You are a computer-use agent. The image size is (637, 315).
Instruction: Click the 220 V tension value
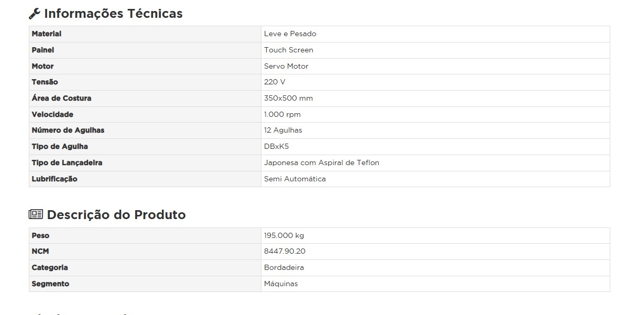tap(274, 82)
